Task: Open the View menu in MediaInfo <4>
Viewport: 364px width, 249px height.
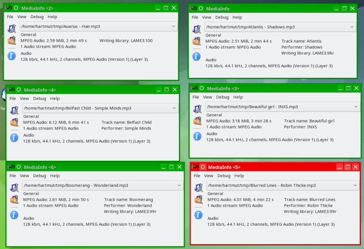Action: tap(24, 99)
